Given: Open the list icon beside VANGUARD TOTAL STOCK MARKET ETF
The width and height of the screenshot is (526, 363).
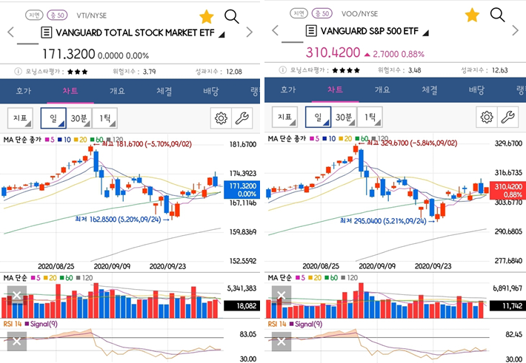Looking at the screenshot, I should [46, 33].
